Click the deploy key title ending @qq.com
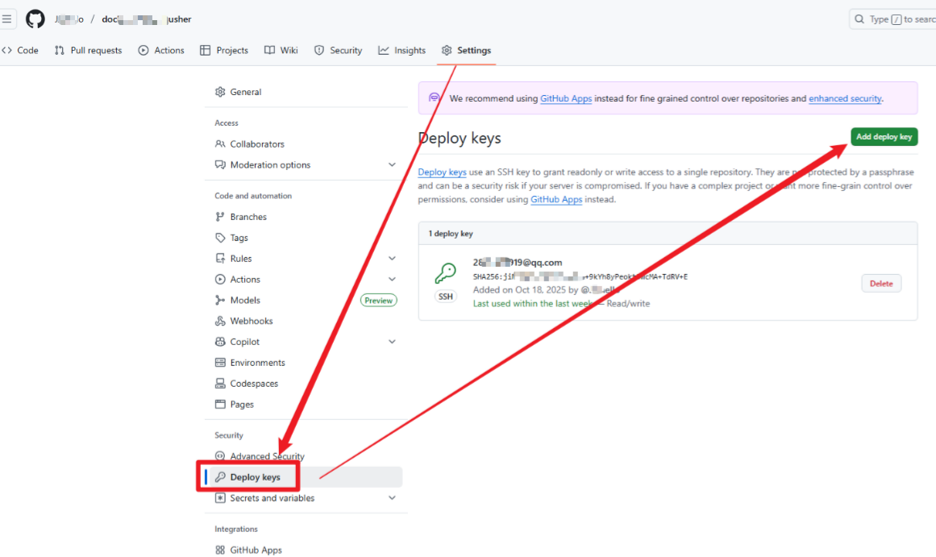Viewport: 936px width, 557px height. pos(518,263)
